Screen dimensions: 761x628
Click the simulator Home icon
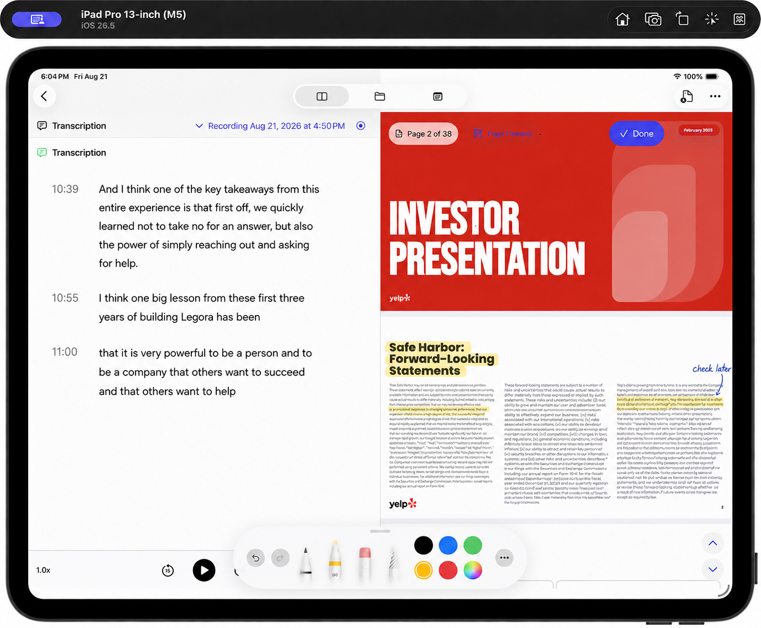(623, 20)
